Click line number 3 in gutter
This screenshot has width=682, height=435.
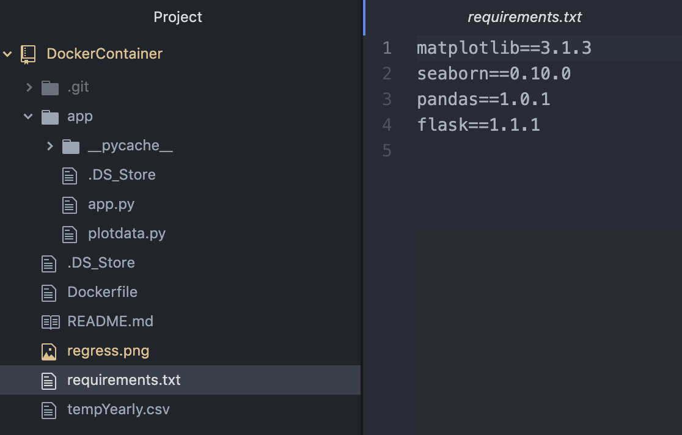point(387,99)
